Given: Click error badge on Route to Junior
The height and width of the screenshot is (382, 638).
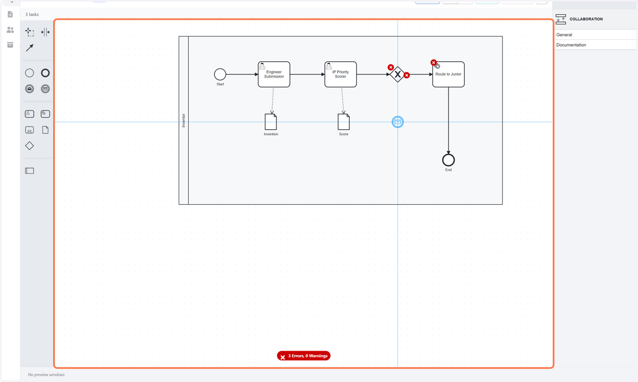Looking at the screenshot, I should pyautogui.click(x=434, y=63).
